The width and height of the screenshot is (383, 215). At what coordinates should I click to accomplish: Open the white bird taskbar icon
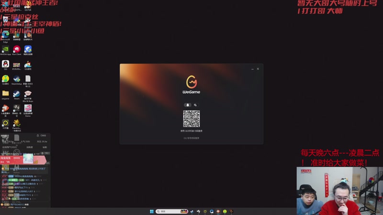tap(198, 211)
